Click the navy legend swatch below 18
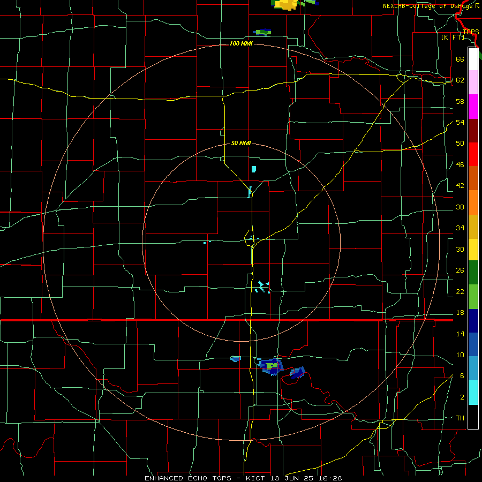 [473, 321]
